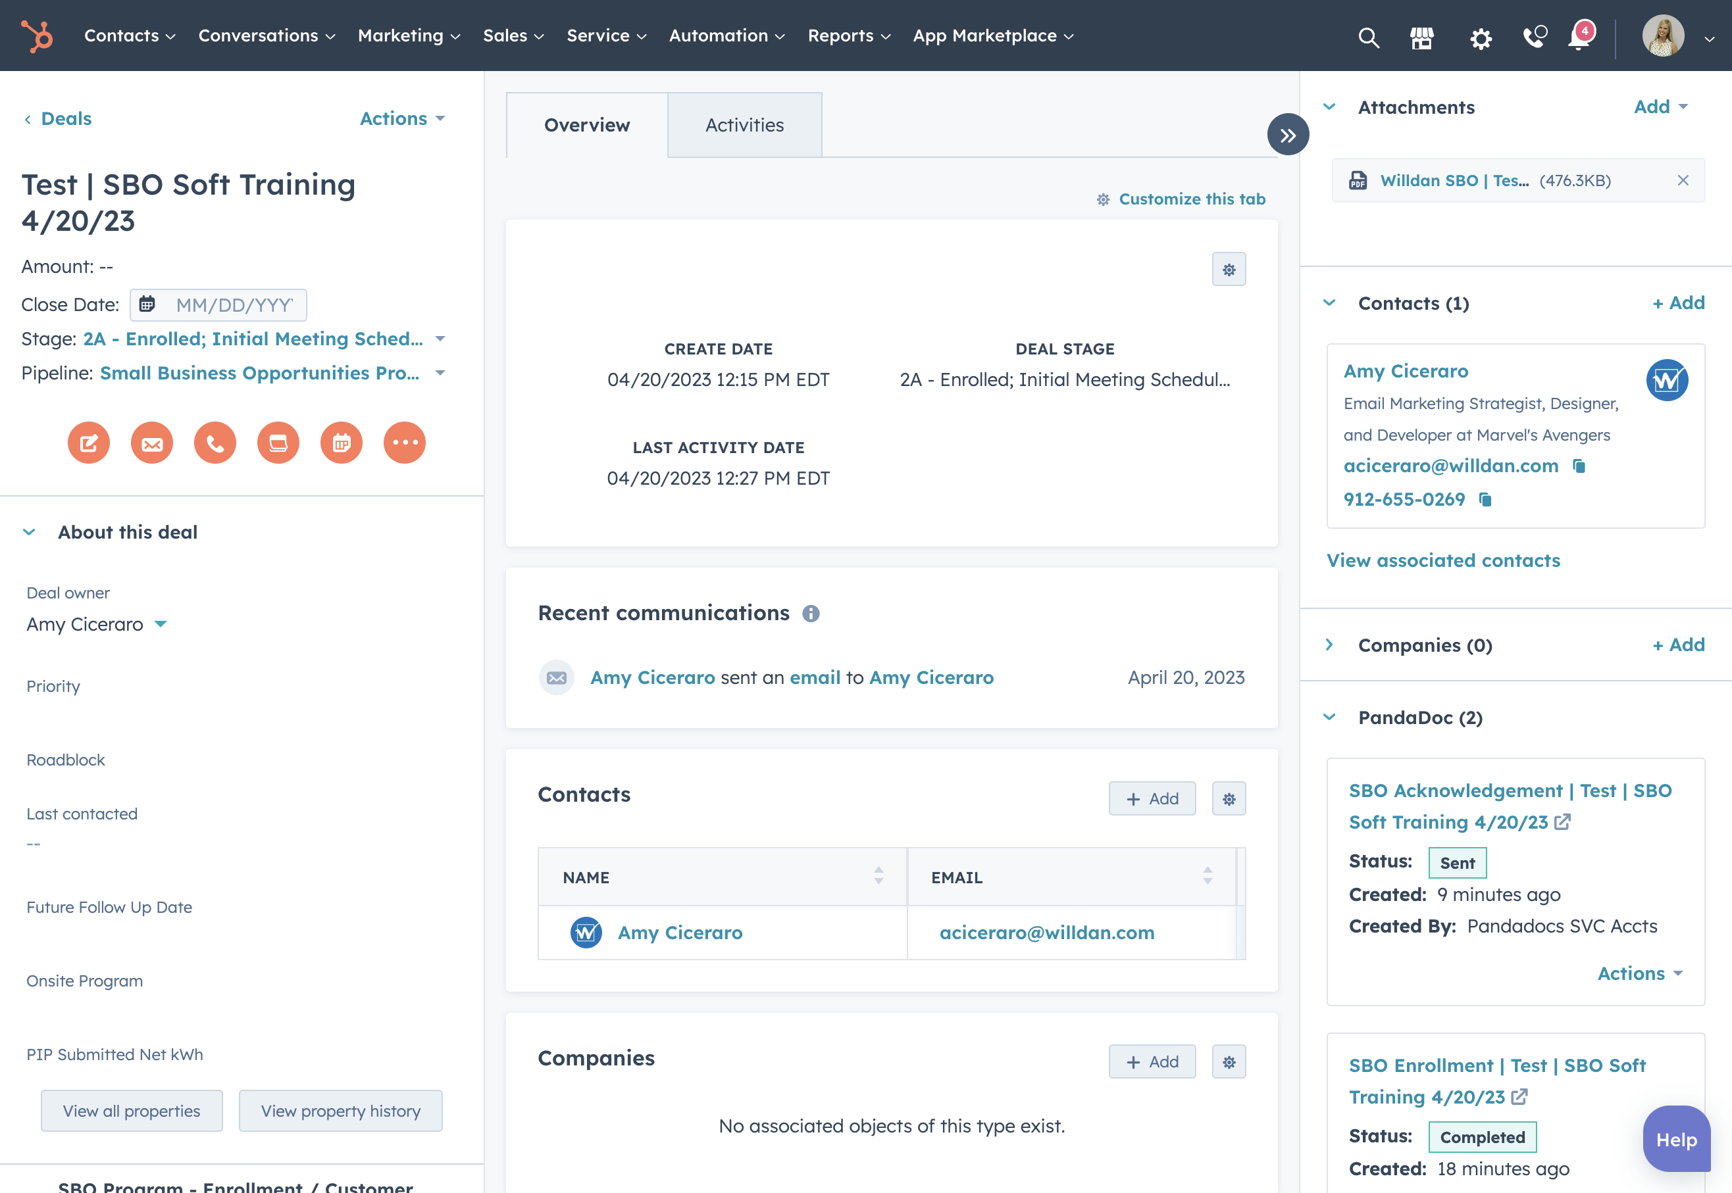Remove the Willdan SBO PDF attachment
The width and height of the screenshot is (1732, 1193).
tap(1683, 180)
